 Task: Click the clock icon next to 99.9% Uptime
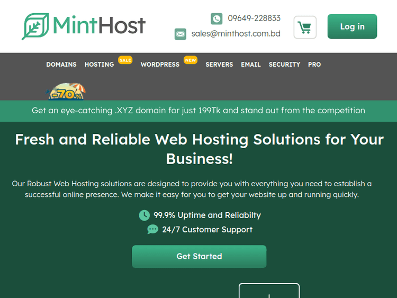144,215
